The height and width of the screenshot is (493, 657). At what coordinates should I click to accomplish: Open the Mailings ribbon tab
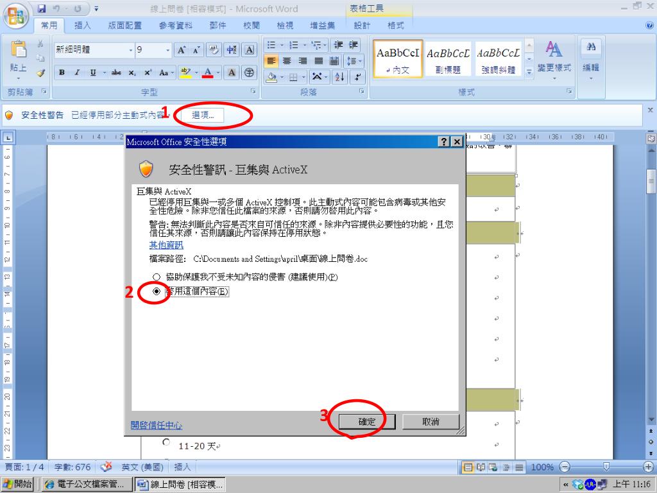(218, 26)
